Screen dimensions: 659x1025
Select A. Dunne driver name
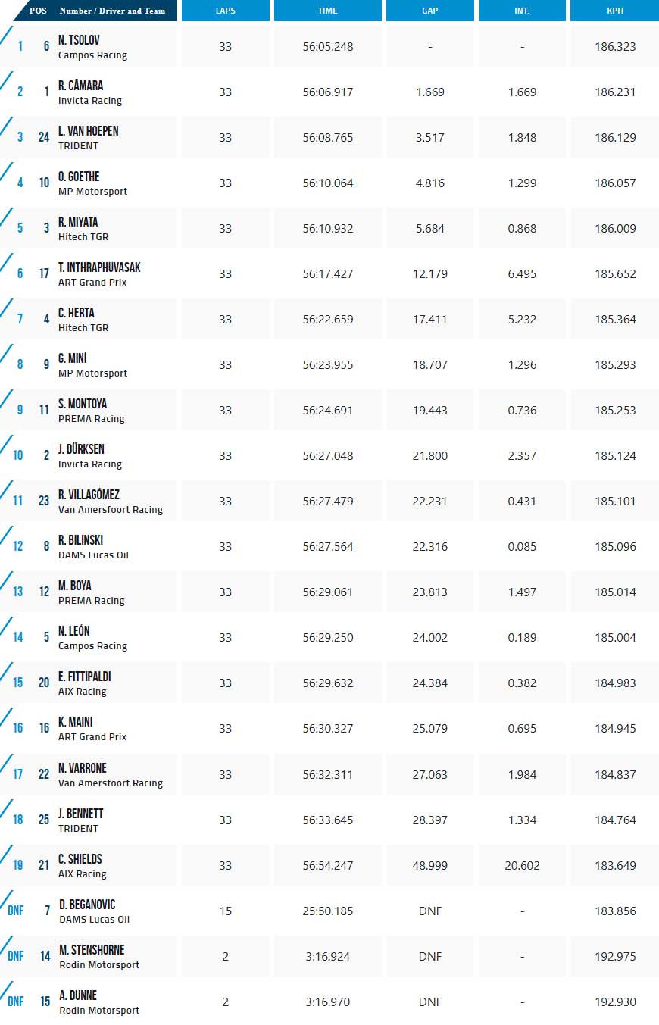point(78,995)
